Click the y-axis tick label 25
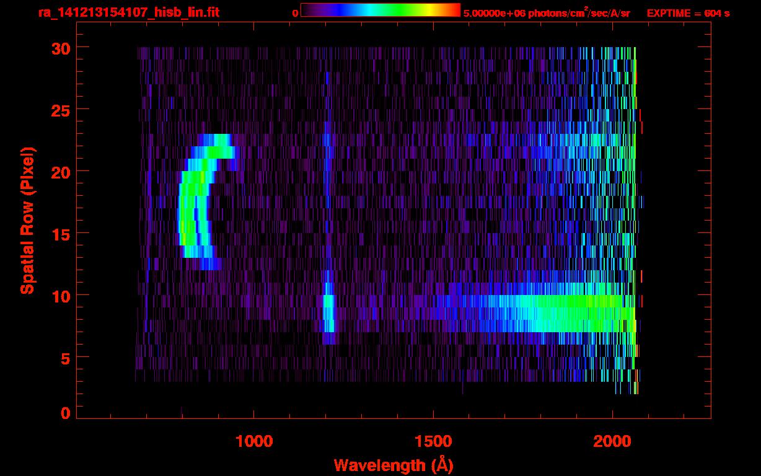This screenshot has height=476, width=761. click(x=59, y=110)
